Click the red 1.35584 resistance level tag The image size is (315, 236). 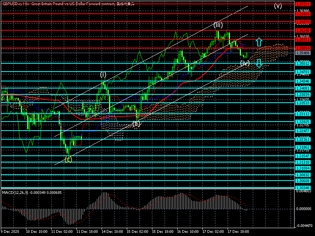[x=303, y=48]
